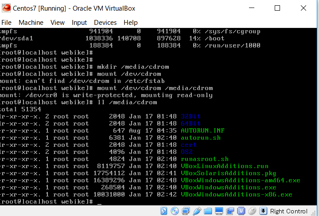Click the CPU virtualization features icon
319x216 pixels.
(x=241, y=211)
